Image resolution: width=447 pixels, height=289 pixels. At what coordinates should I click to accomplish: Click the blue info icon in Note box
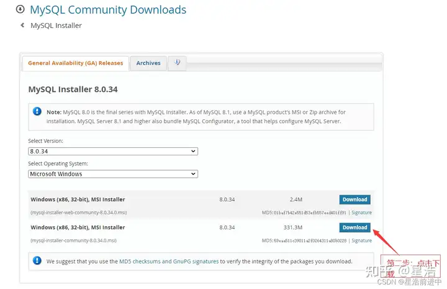37,112
